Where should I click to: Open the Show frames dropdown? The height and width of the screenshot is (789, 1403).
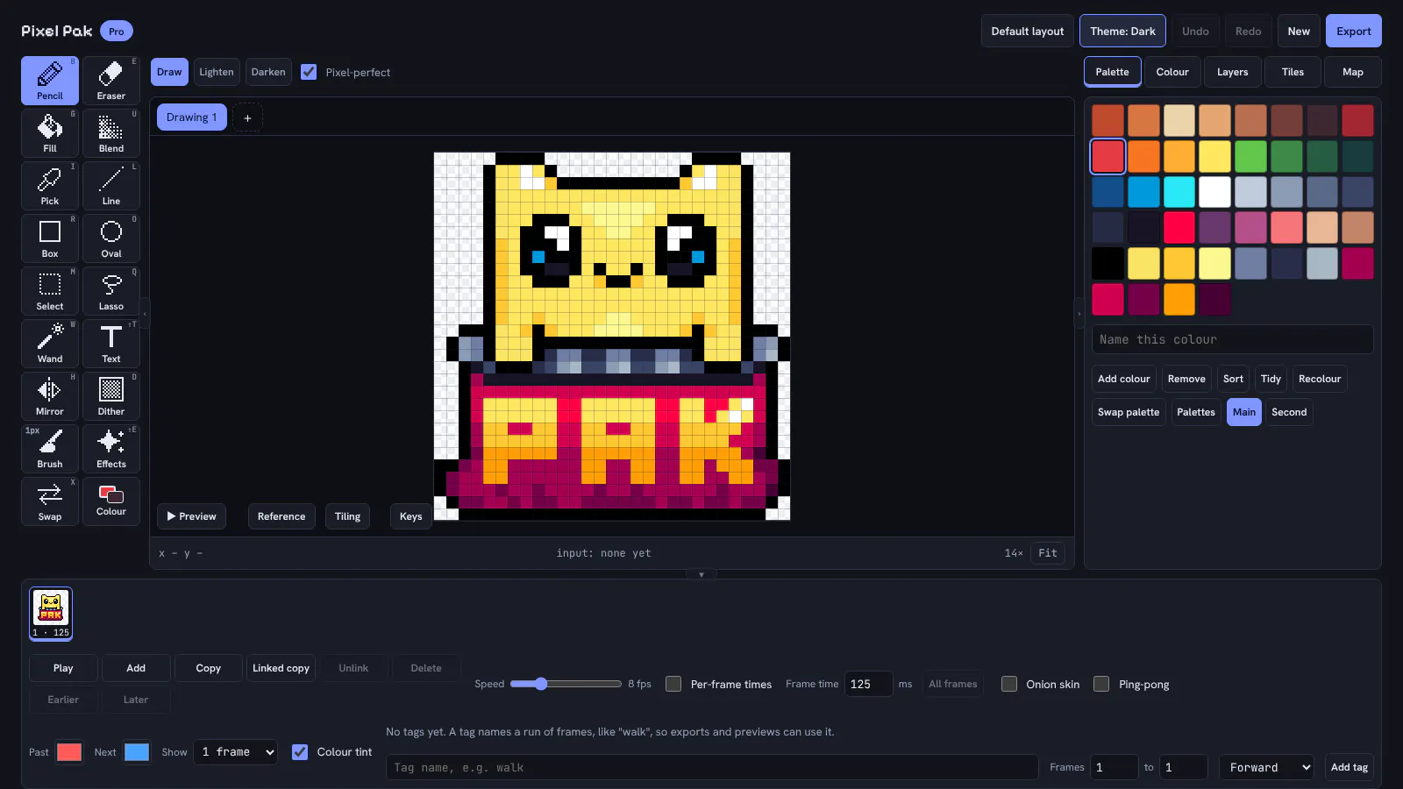coord(235,752)
